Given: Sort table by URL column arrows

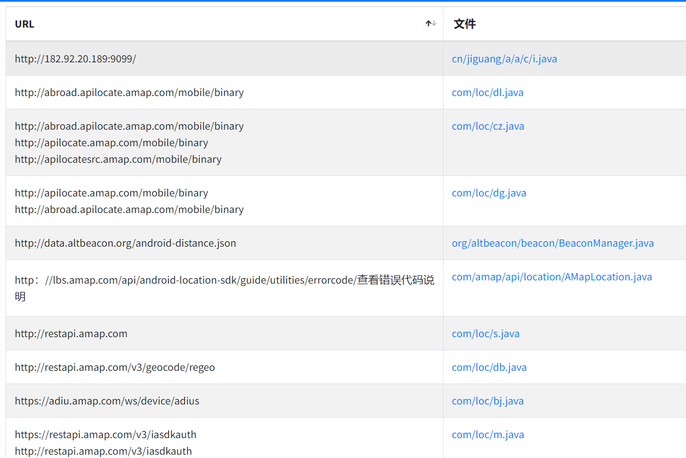Looking at the screenshot, I should pos(431,24).
